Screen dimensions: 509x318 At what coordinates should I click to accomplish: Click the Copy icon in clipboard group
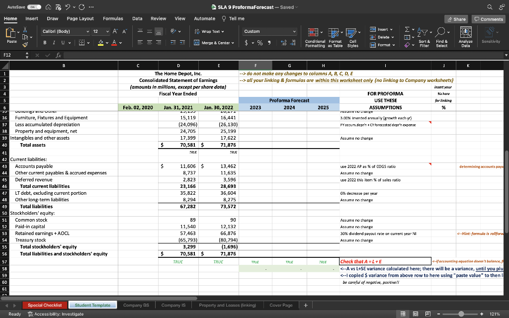[25, 37]
